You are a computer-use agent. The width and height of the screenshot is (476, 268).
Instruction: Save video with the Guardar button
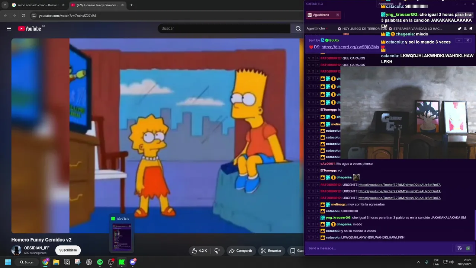click(296, 251)
